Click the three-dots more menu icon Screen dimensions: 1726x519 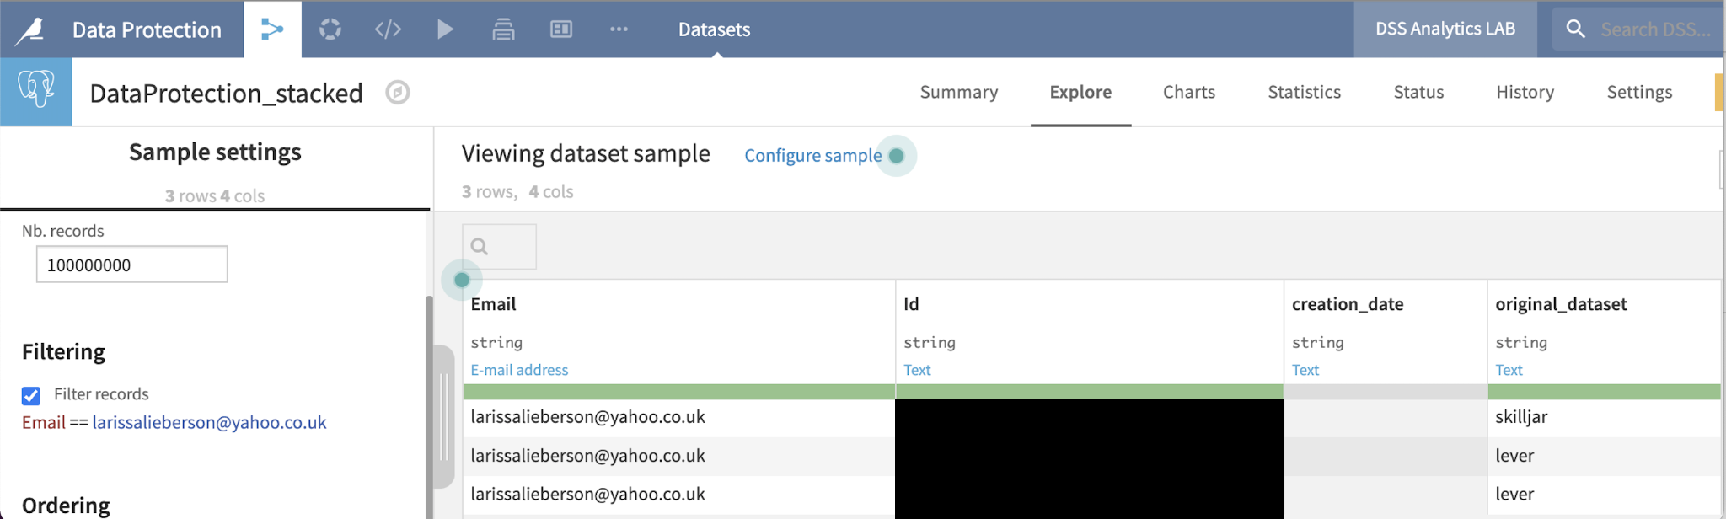click(x=619, y=29)
